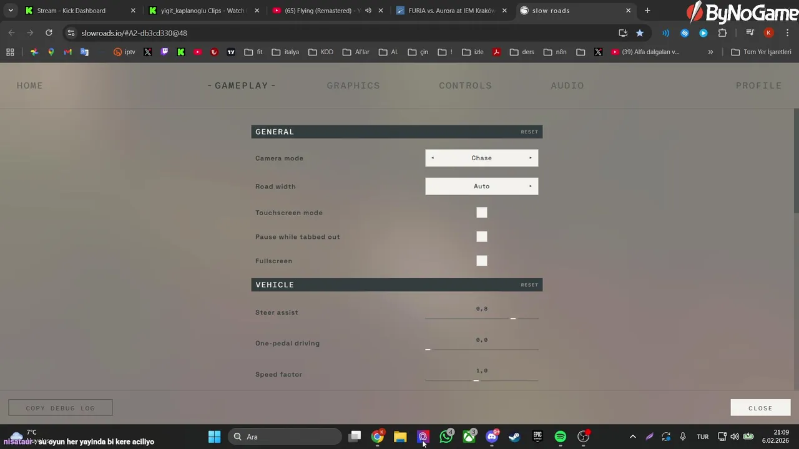Screen dimensions: 799x449
Task: Open the Tüm Yer İşaretleri bookmarks folder
Action: [761, 52]
